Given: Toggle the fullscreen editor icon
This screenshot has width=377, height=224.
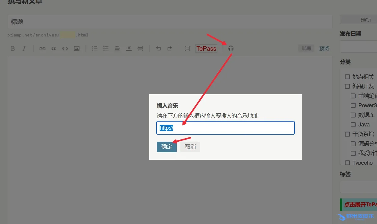Looking at the screenshot, I should 187,49.
